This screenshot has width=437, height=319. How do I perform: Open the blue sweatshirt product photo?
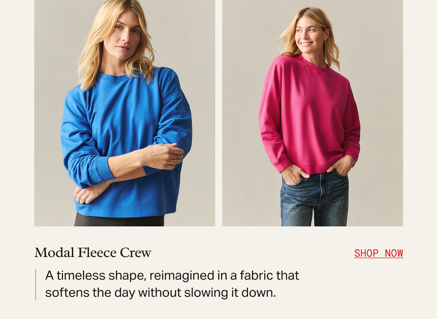tap(125, 113)
